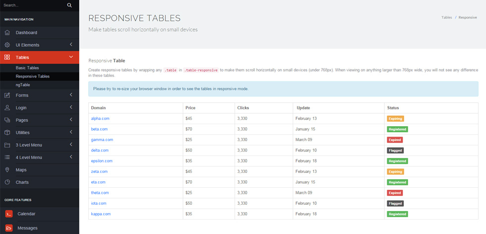
Task: Click the Tables grid icon
Action: 7,58
